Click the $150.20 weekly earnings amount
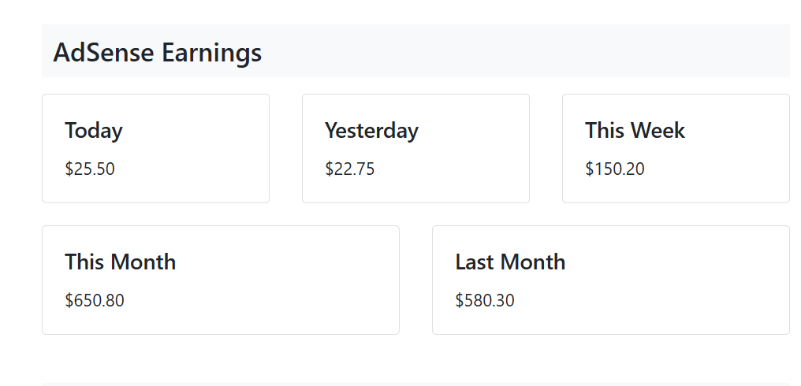 tap(614, 169)
